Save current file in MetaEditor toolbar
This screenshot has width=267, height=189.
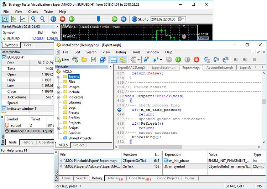[94, 60]
